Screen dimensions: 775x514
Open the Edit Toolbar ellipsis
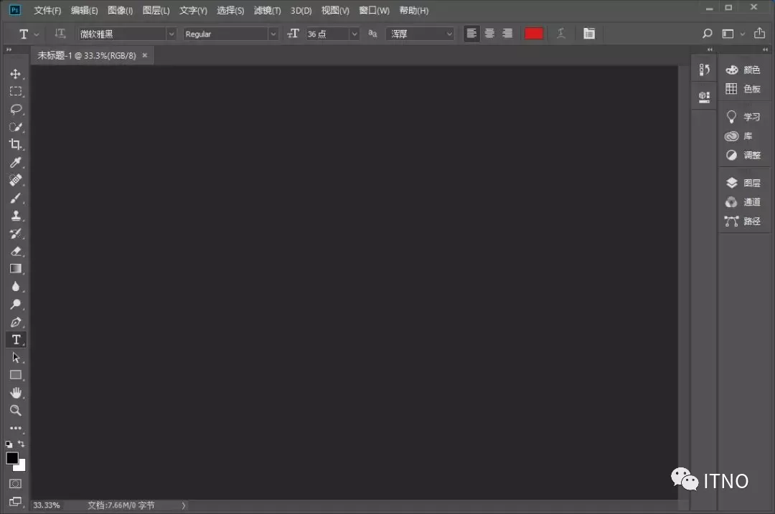click(x=15, y=428)
